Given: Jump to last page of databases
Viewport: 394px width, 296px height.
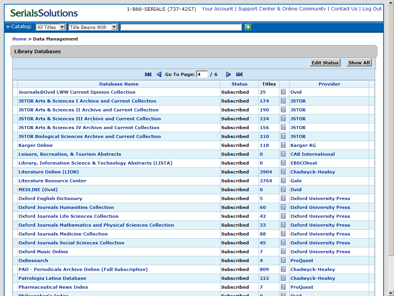Looking at the screenshot, I should point(239,74).
